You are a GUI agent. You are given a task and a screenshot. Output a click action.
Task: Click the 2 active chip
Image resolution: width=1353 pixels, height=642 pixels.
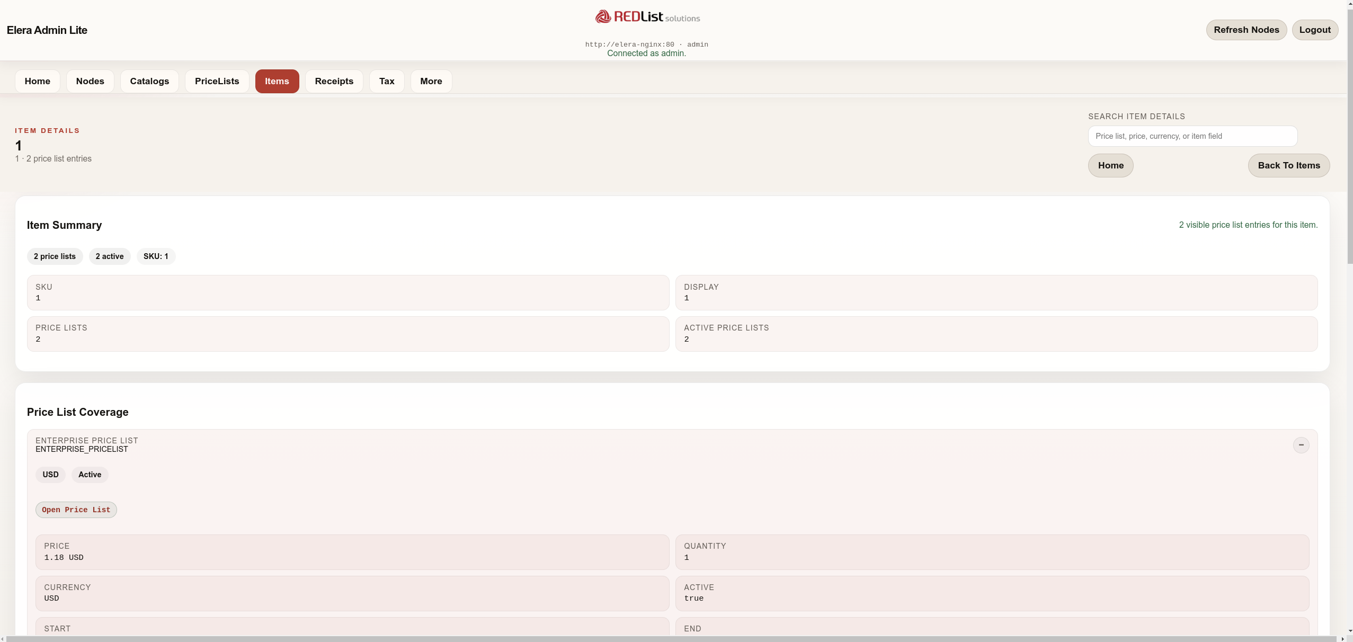tap(109, 256)
